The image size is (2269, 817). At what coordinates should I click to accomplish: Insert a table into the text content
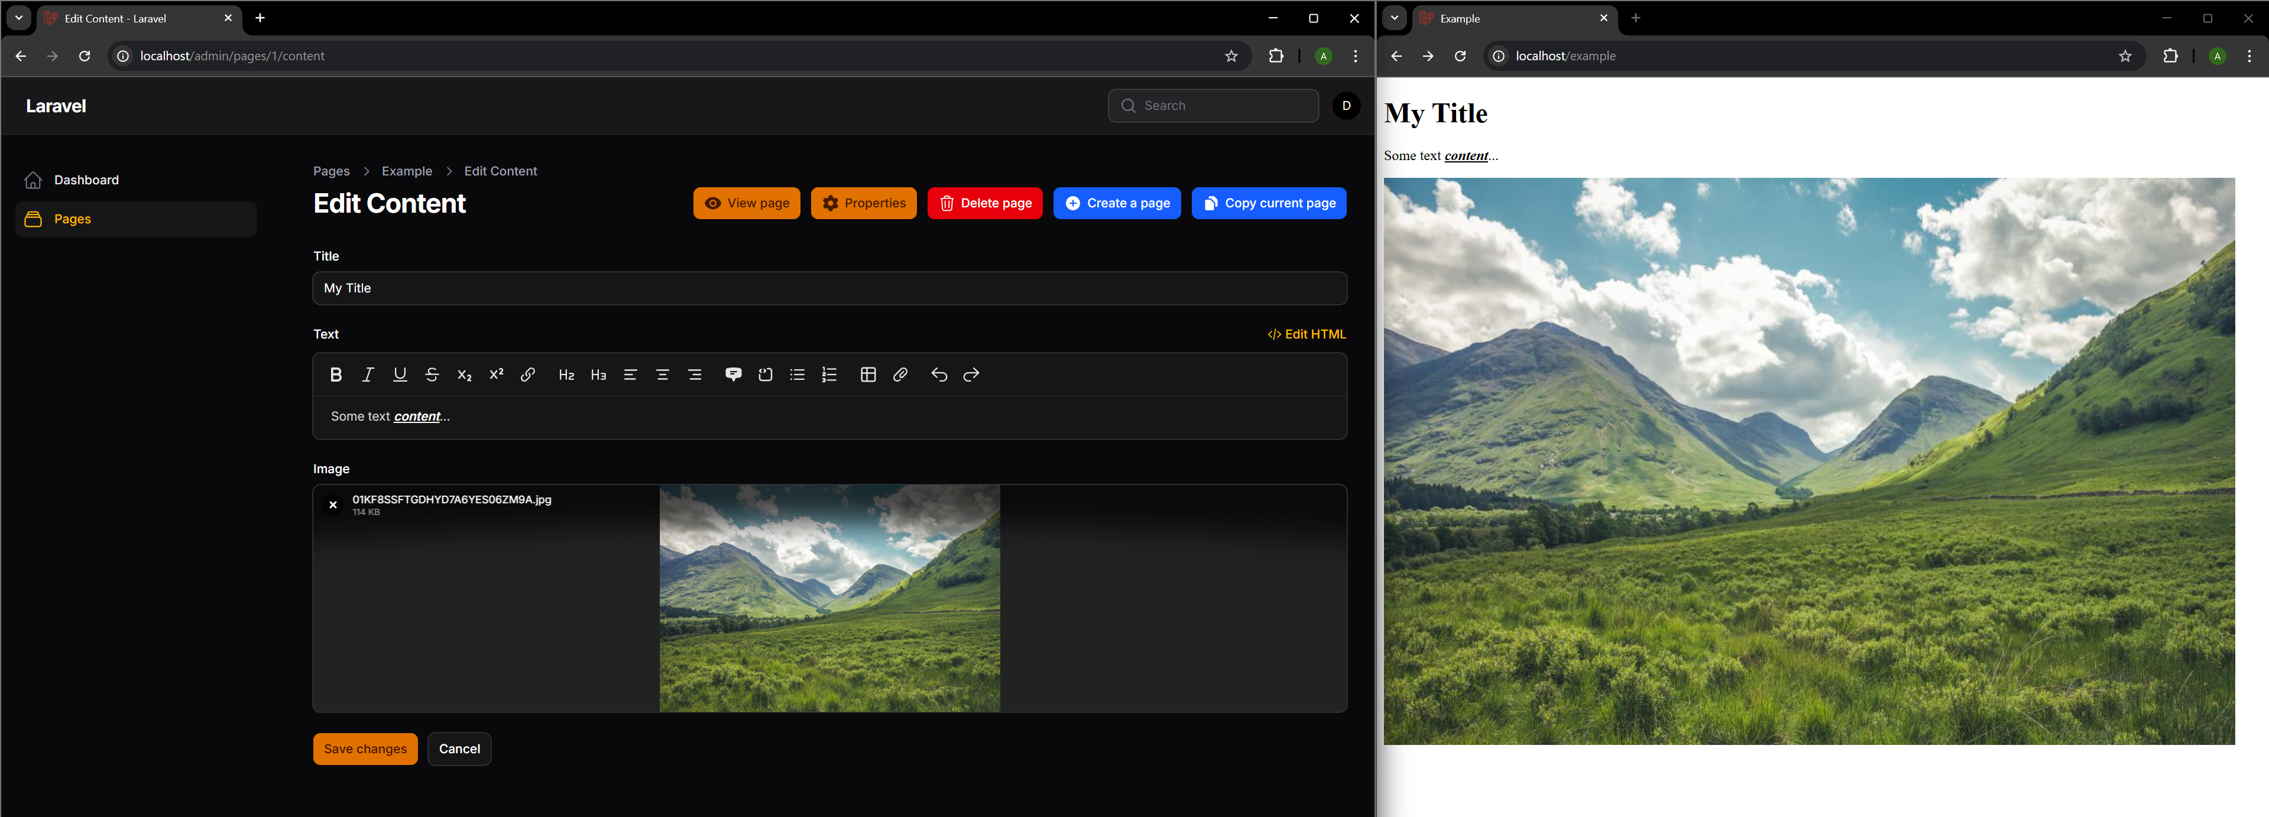pos(868,374)
